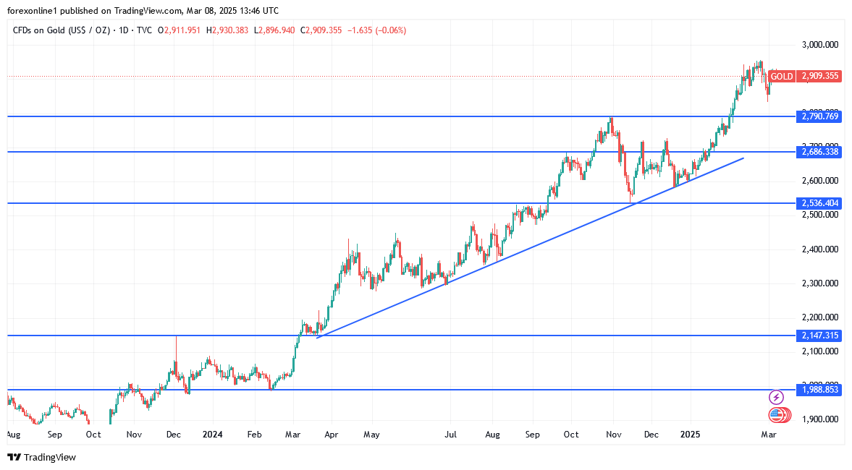
Task: Select the 2,536.404 horizontal line price label
Action: click(x=819, y=203)
